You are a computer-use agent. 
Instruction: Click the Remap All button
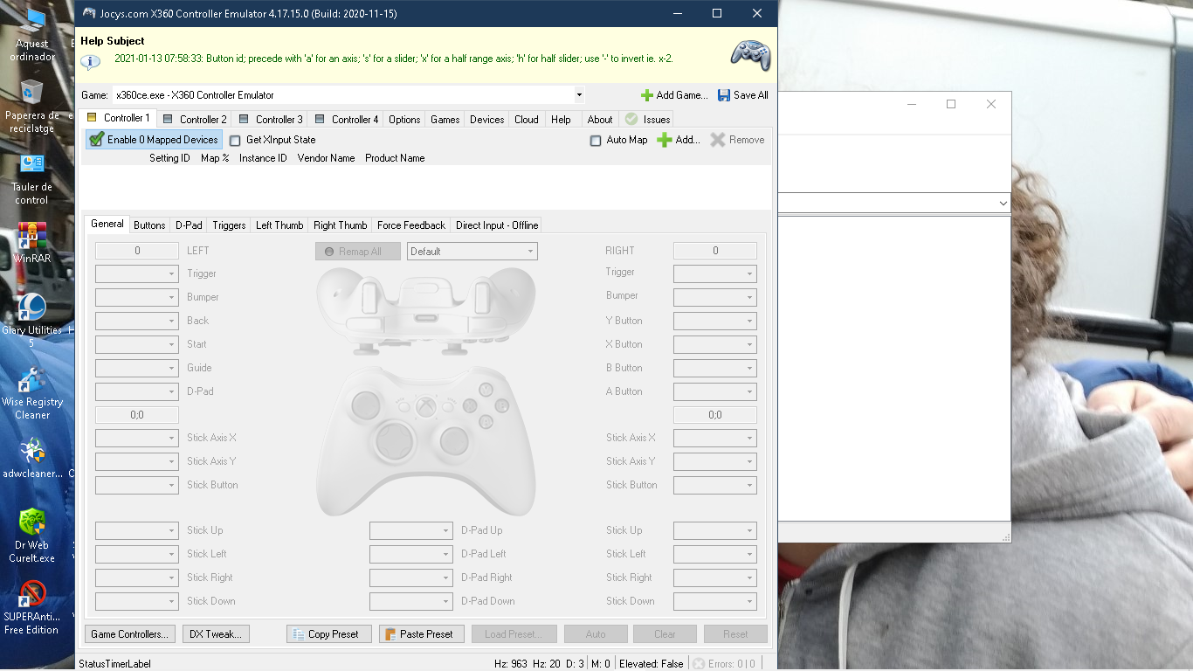pos(358,252)
